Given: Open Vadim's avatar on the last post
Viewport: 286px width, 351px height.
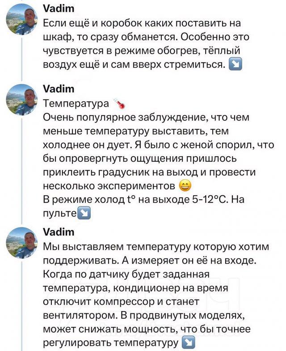Looking at the screenshot, I should [x=21, y=243].
